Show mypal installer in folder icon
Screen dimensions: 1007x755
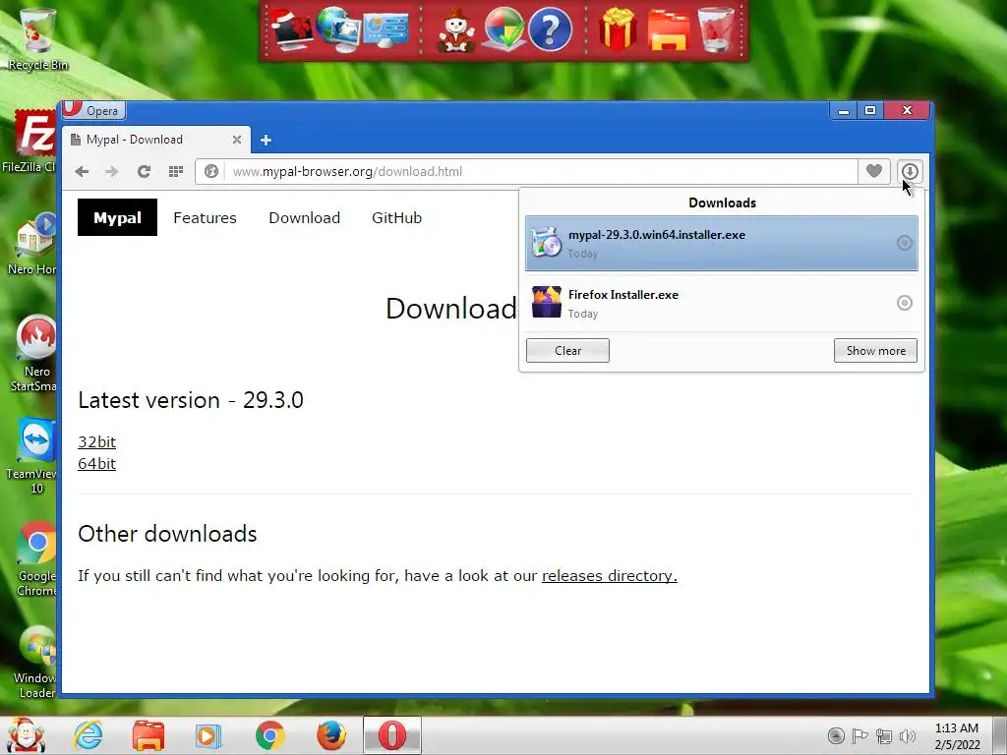pos(905,243)
